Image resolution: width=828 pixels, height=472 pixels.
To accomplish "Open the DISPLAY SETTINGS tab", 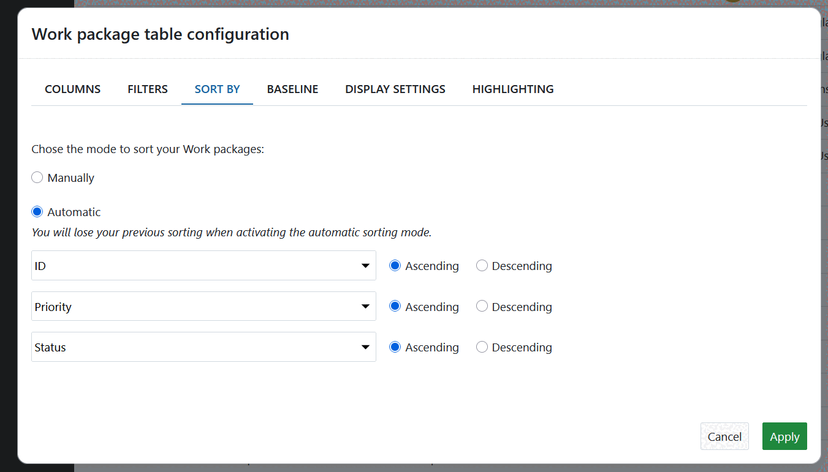I will [x=395, y=89].
